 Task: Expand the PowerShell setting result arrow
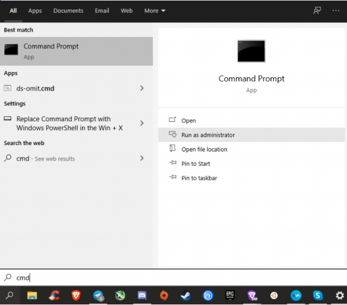(x=142, y=123)
